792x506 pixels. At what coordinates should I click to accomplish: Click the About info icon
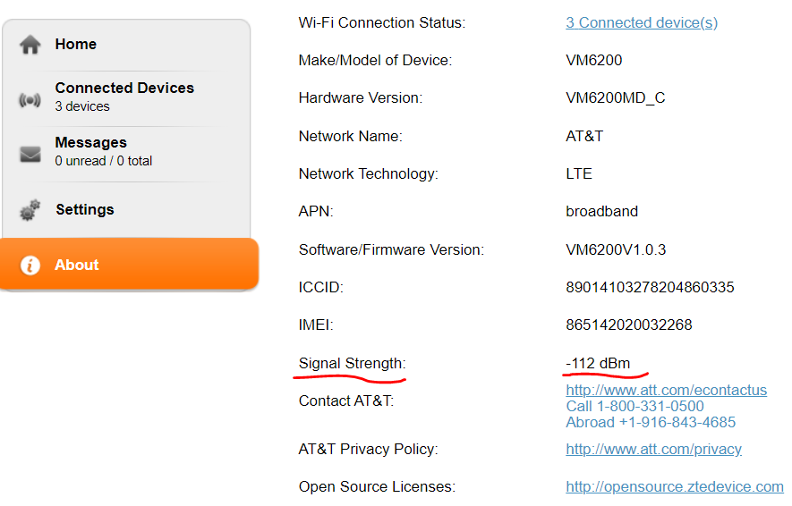pyautogui.click(x=30, y=266)
